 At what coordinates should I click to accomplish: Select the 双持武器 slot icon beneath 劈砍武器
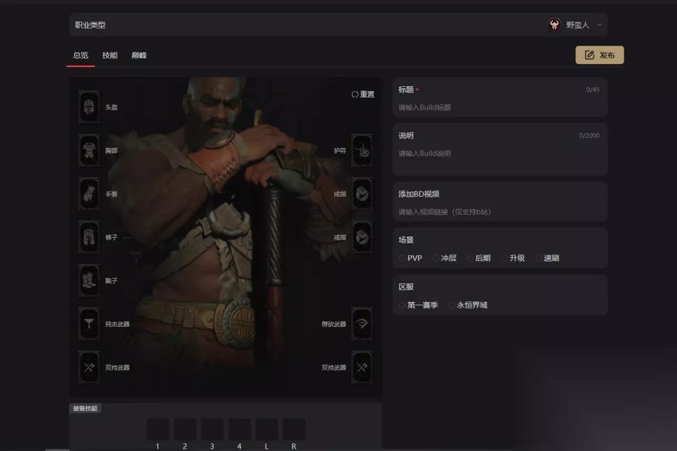coord(362,367)
